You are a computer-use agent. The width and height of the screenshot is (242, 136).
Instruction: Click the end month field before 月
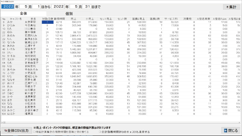(x=74, y=7)
